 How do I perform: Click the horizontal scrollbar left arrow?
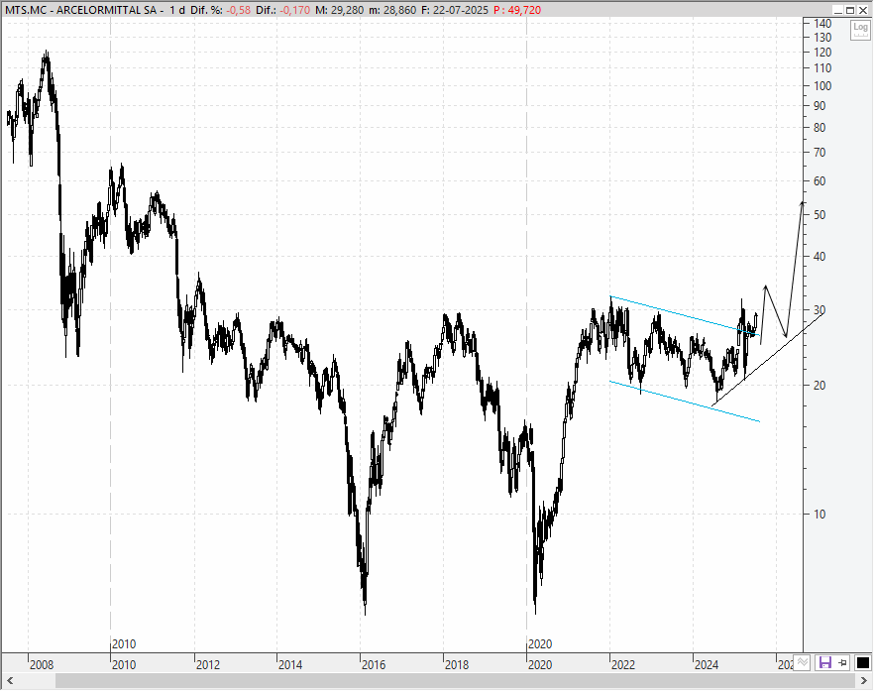click(x=10, y=681)
